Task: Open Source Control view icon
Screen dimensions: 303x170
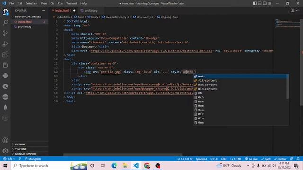Action: (5, 33)
